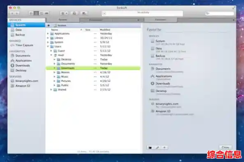The height and width of the screenshot is (162, 244).
Task: Expand the Library folder
Action: [48, 38]
